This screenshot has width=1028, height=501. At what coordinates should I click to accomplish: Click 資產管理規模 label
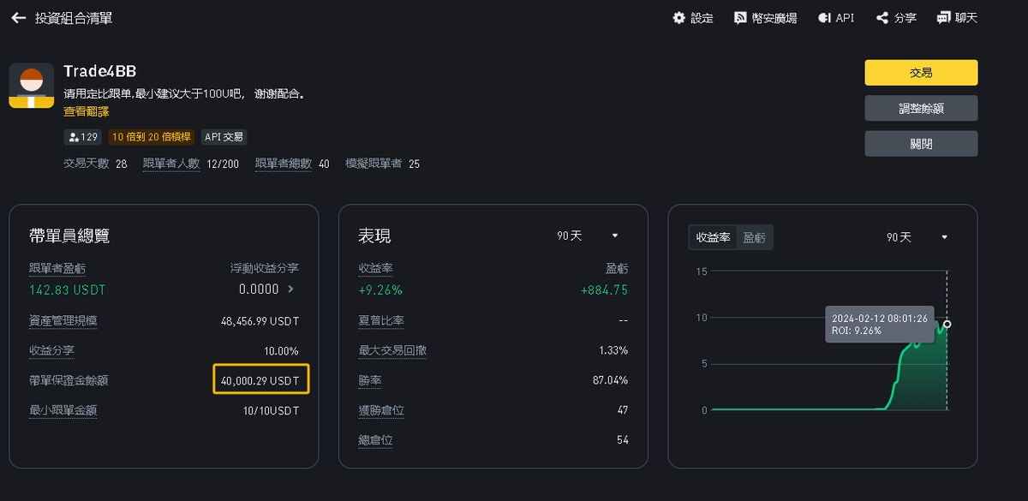coord(63,321)
